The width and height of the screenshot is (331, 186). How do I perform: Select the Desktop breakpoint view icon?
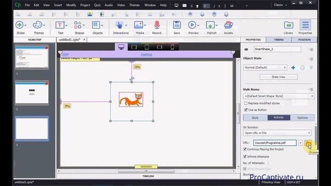121,47
